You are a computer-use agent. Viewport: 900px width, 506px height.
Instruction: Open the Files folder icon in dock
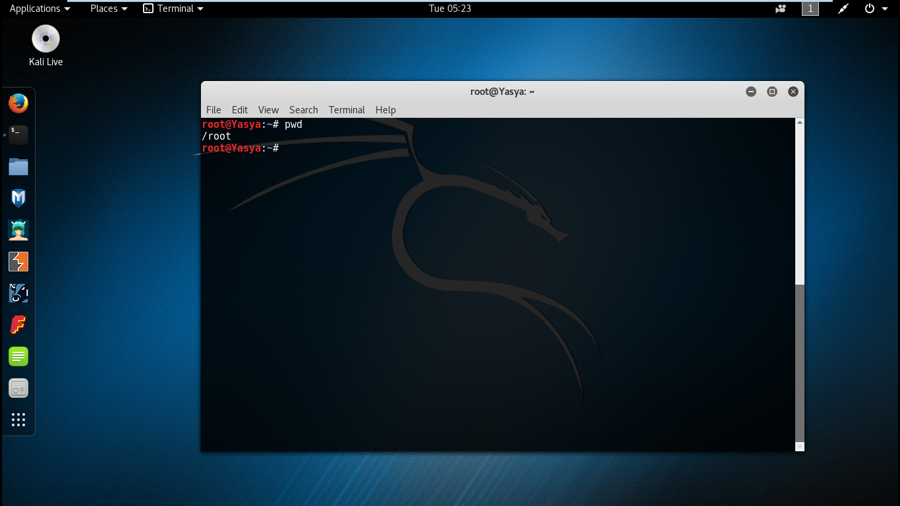(18, 167)
